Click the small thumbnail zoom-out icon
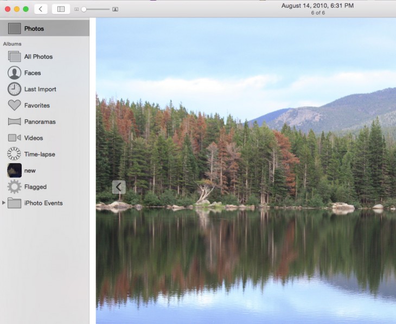Image resolution: width=396 pixels, height=324 pixels. point(76,9)
